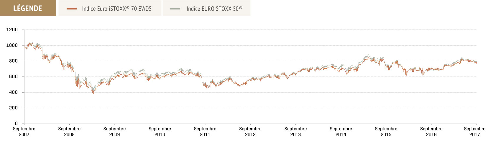This screenshot has width=491, height=146.
Task: Click the Septembre 2014 axis label
Action: tap(341, 132)
